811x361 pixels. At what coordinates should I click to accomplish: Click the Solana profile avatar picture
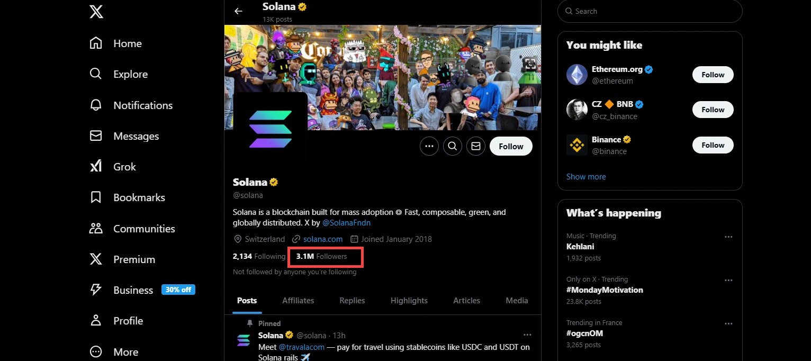pyautogui.click(x=271, y=129)
